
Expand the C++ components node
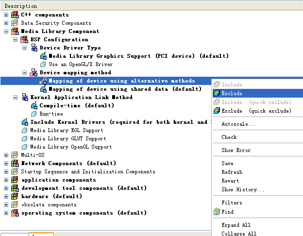point(6,15)
